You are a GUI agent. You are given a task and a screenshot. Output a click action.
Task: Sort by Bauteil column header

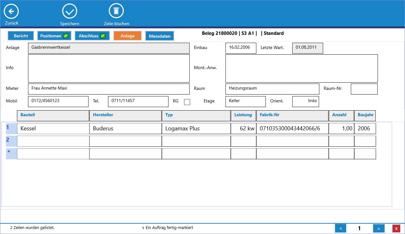tap(53, 115)
